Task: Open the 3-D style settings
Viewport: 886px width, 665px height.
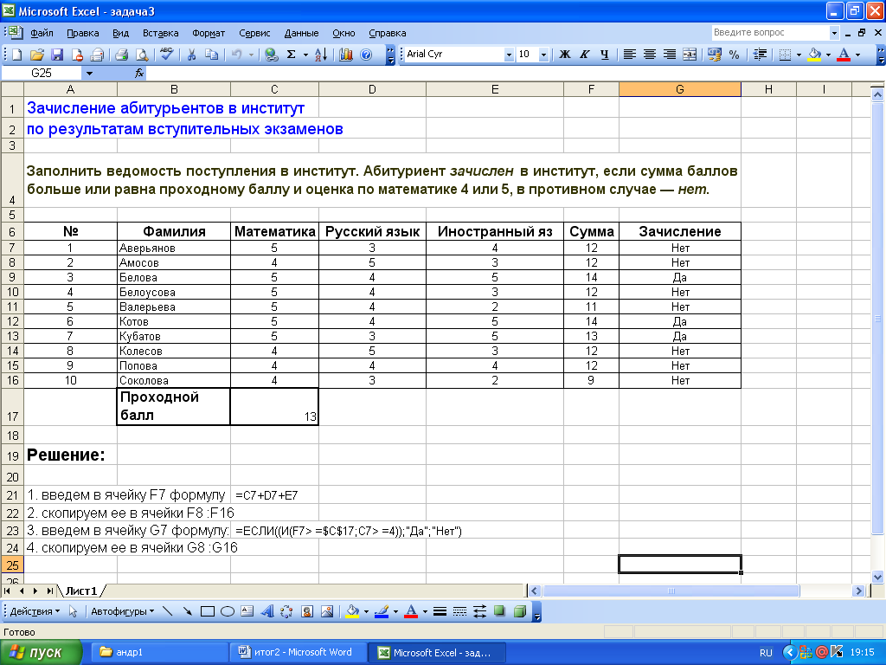Action: [520, 611]
